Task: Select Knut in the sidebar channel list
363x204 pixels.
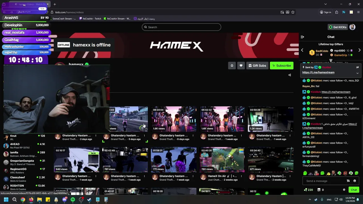Action: coord(24,137)
